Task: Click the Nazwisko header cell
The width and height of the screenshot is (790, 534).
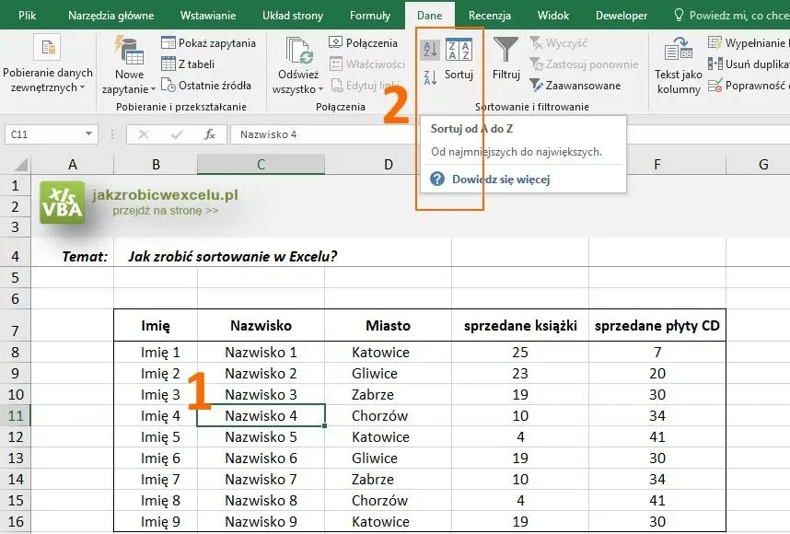Action: pos(261,325)
